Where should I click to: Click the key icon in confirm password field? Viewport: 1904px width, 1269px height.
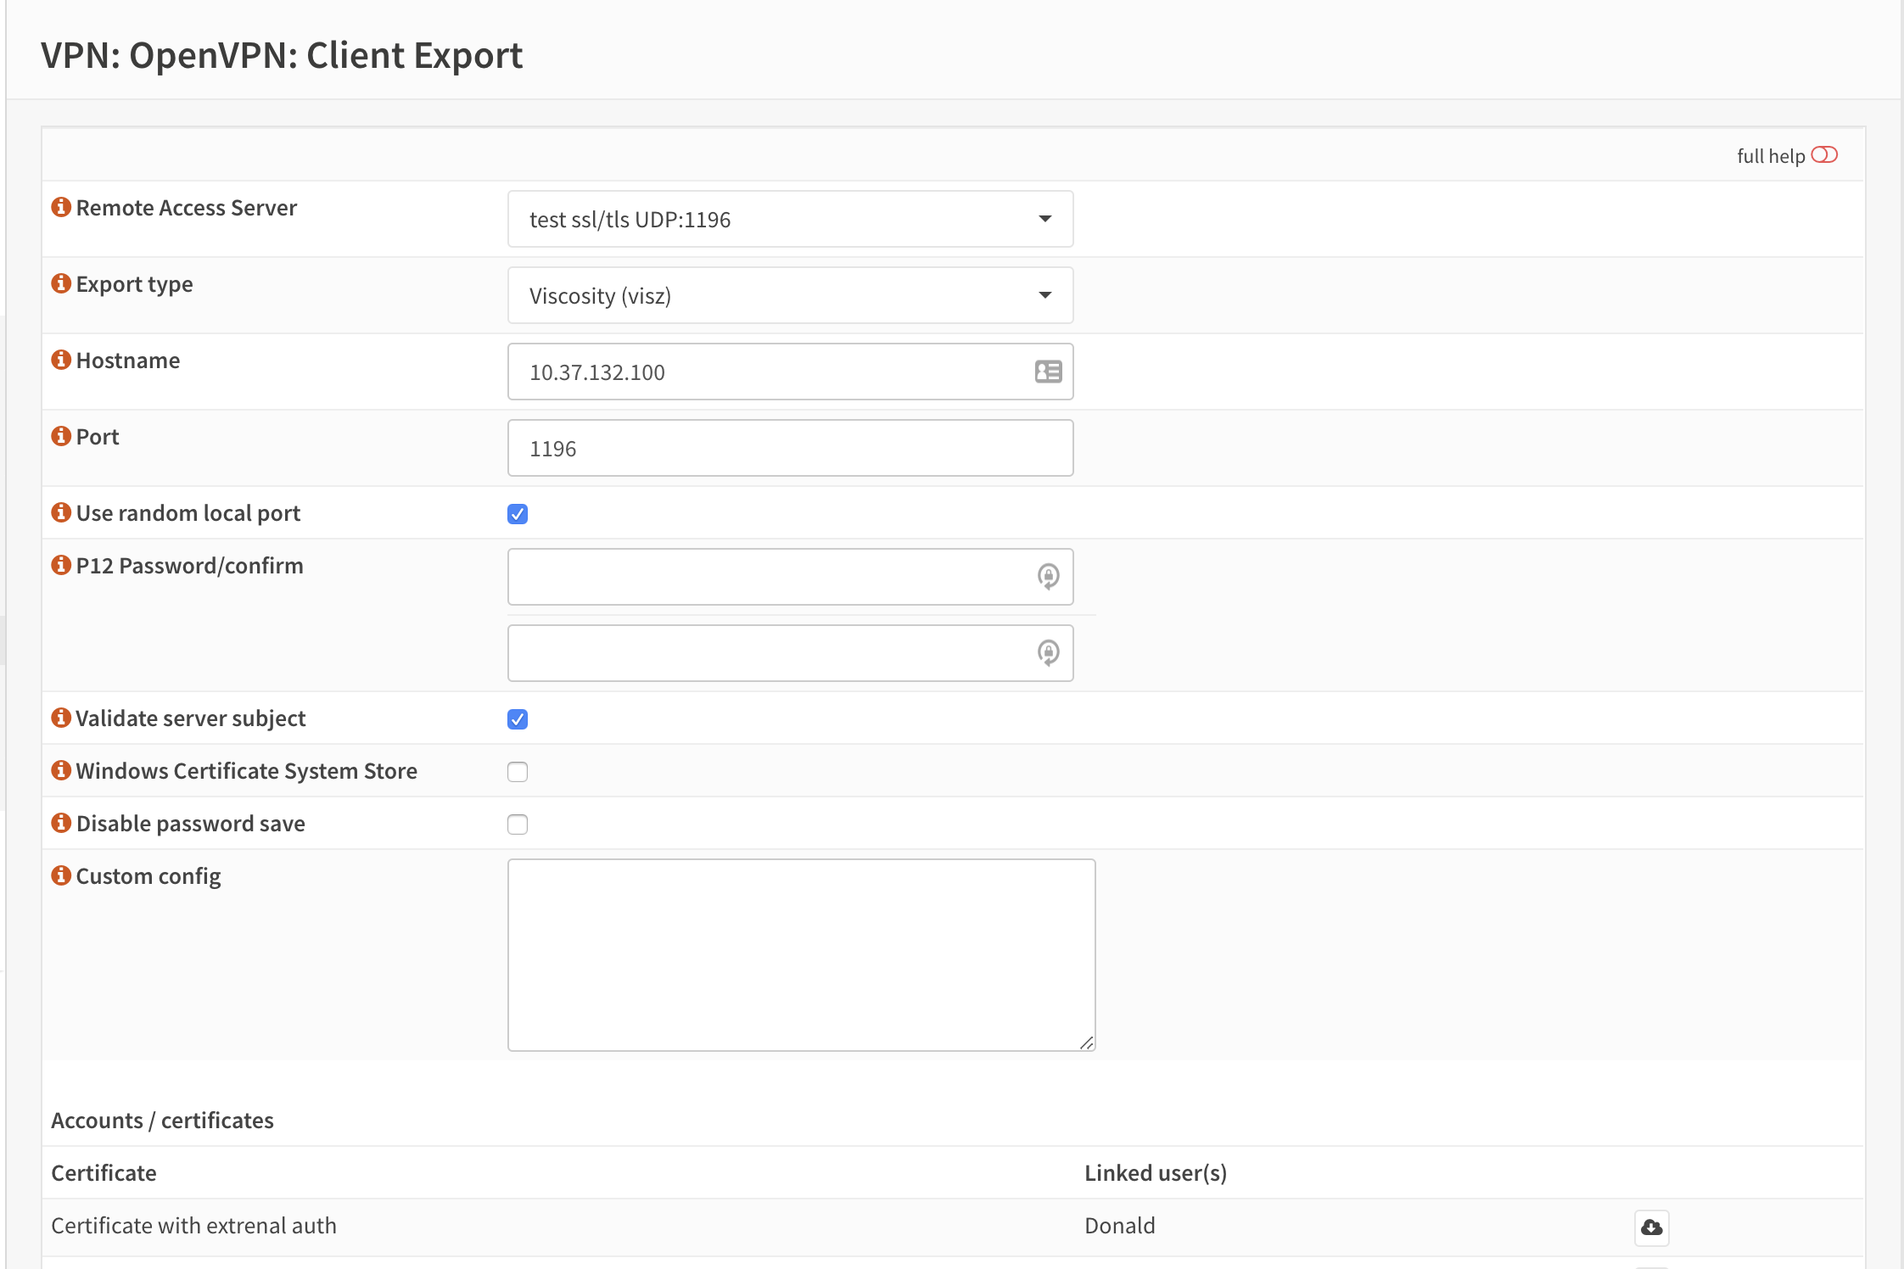tap(1048, 653)
